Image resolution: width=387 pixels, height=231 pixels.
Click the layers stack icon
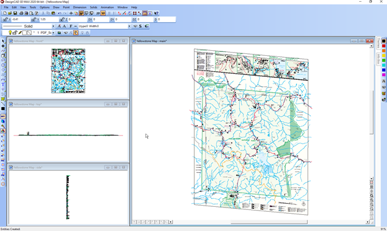59,33
